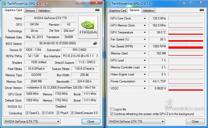Viewport: 208px width, 128px height.
Task: Click GPU-Z app icon in right title bar
Action: pos(109,4)
